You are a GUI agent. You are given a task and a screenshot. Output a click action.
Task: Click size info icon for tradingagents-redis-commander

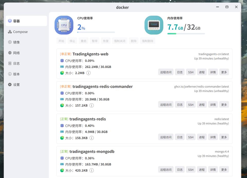(x=92, y=105)
